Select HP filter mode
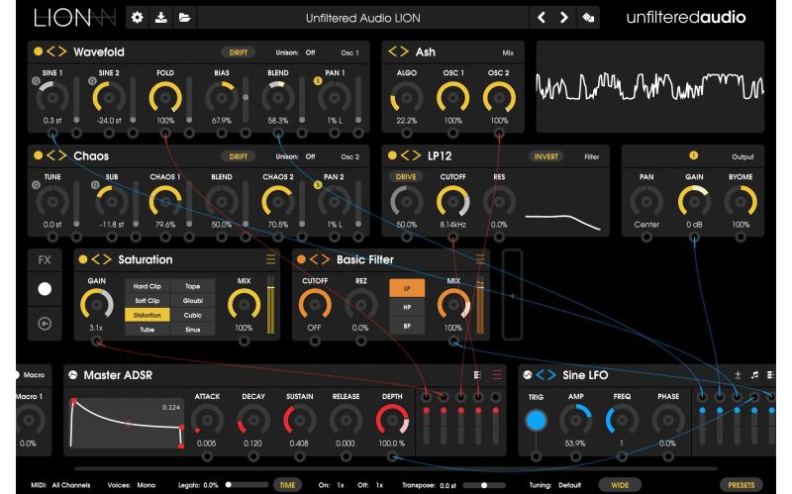 pos(407,307)
